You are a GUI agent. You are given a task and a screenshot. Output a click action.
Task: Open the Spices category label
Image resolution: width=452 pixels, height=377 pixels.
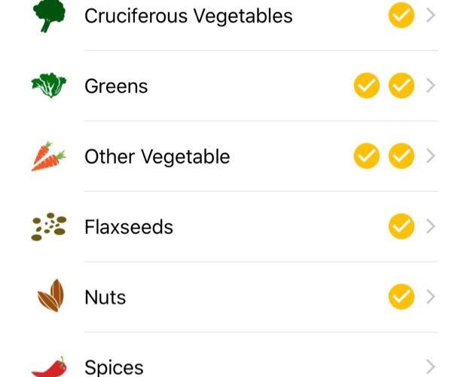point(114,367)
